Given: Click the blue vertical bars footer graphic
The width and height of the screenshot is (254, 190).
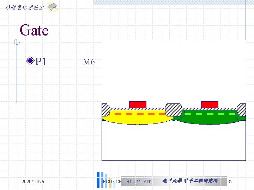Looking at the screenshot, I should pos(106,180).
